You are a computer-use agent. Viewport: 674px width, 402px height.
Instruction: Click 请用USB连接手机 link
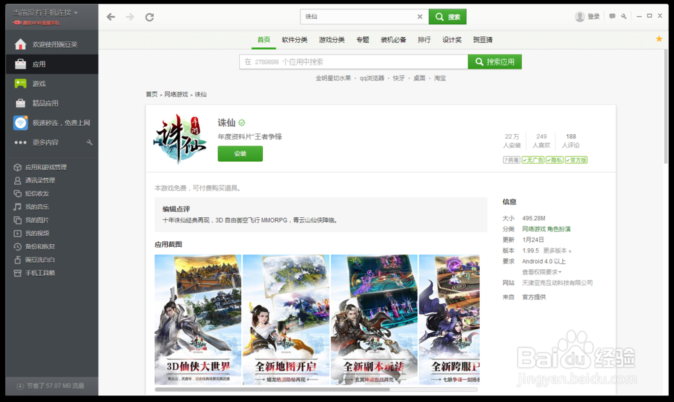[x=36, y=23]
